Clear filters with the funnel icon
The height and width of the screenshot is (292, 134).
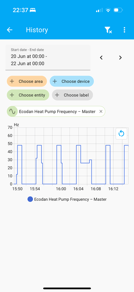108,30
